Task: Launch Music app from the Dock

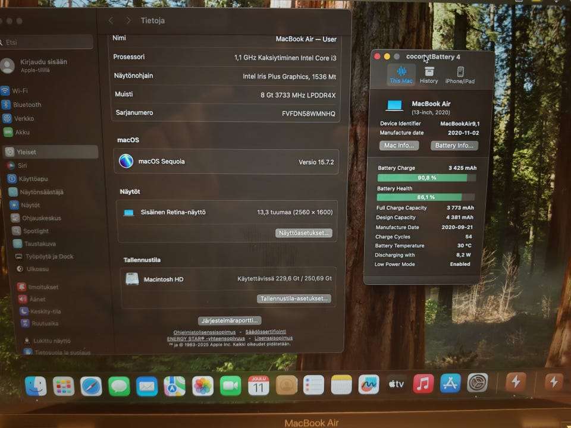Action: point(423,383)
